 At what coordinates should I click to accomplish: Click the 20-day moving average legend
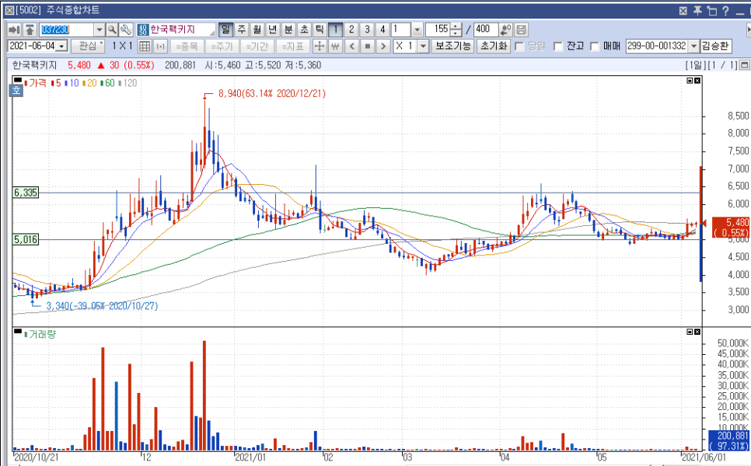89,83
